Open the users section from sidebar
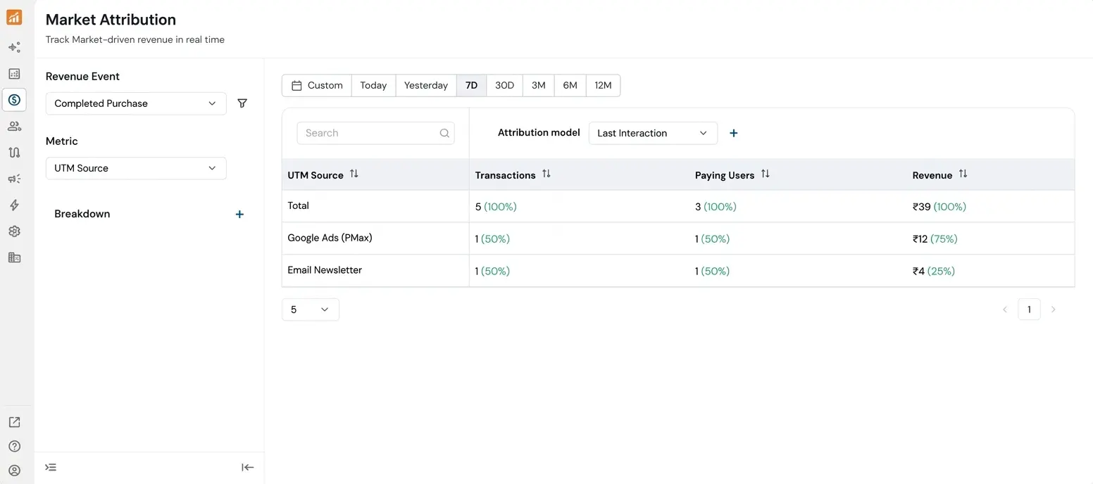Screen dimensions: 1093x484 (14, 127)
